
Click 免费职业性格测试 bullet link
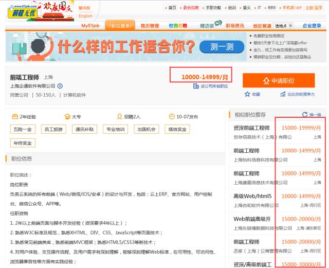(x=269, y=36)
